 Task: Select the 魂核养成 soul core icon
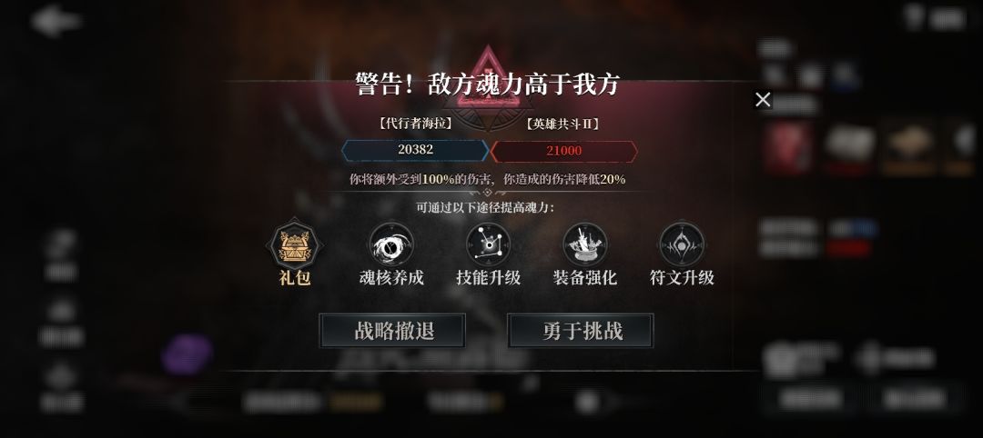pos(391,244)
